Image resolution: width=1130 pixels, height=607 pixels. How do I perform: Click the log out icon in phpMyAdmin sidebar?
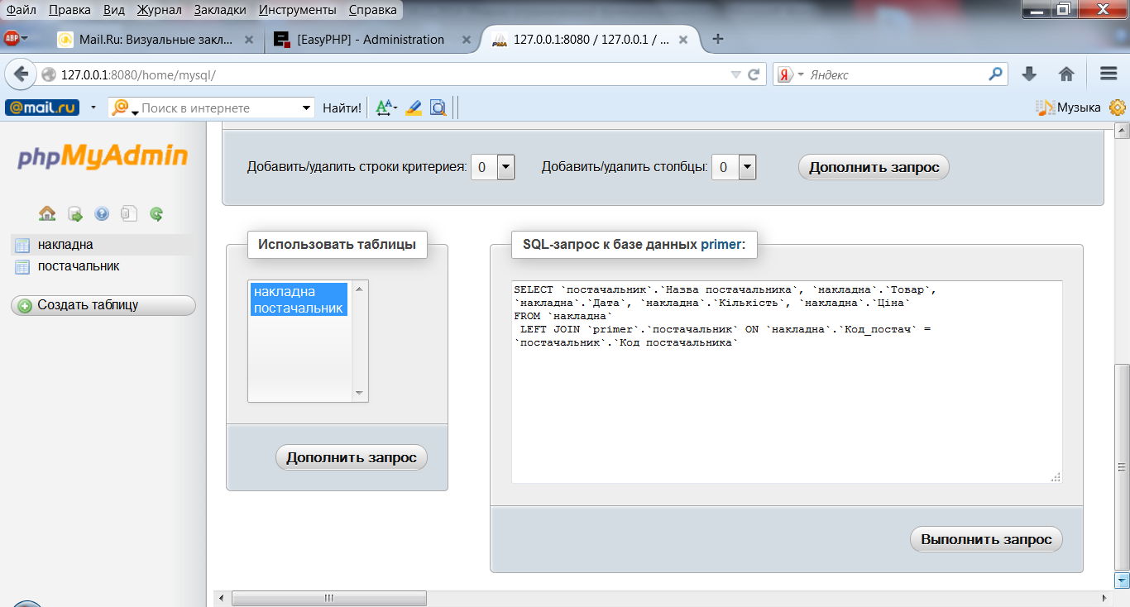tap(74, 213)
